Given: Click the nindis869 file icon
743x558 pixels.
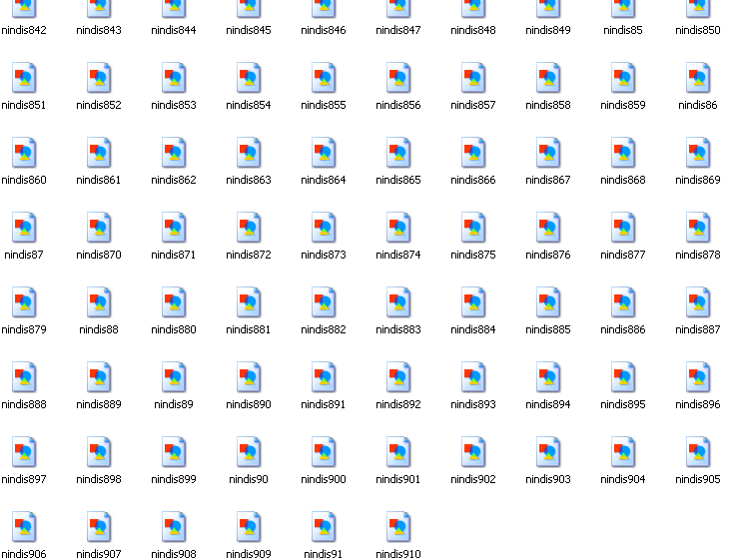Looking at the screenshot, I should [697, 153].
